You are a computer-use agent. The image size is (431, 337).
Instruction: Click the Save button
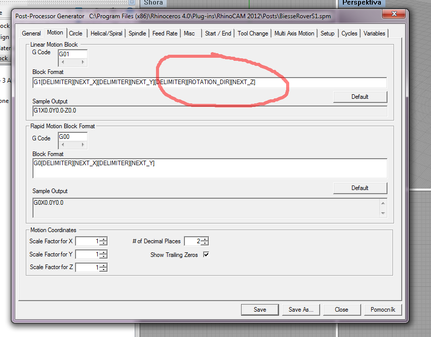260,310
